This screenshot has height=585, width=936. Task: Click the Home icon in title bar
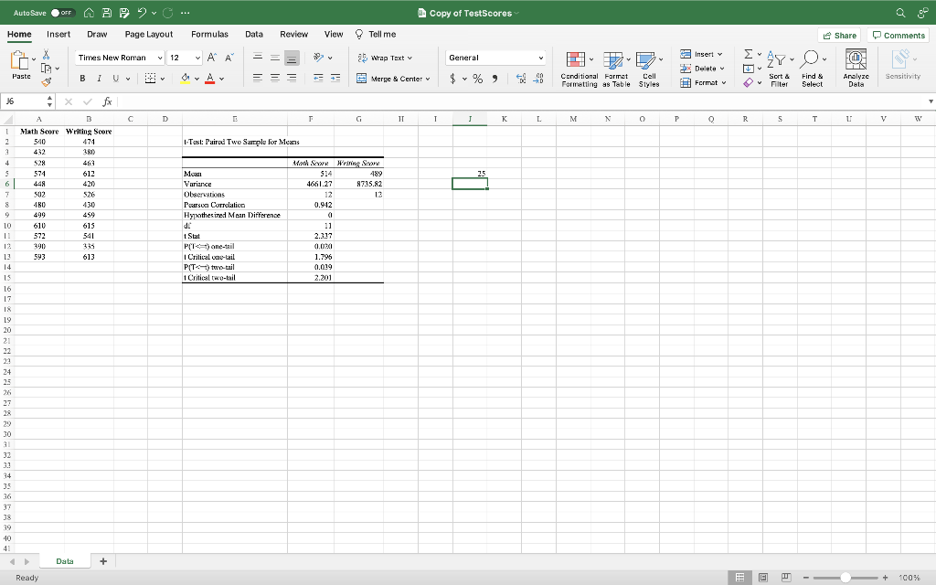pos(89,13)
